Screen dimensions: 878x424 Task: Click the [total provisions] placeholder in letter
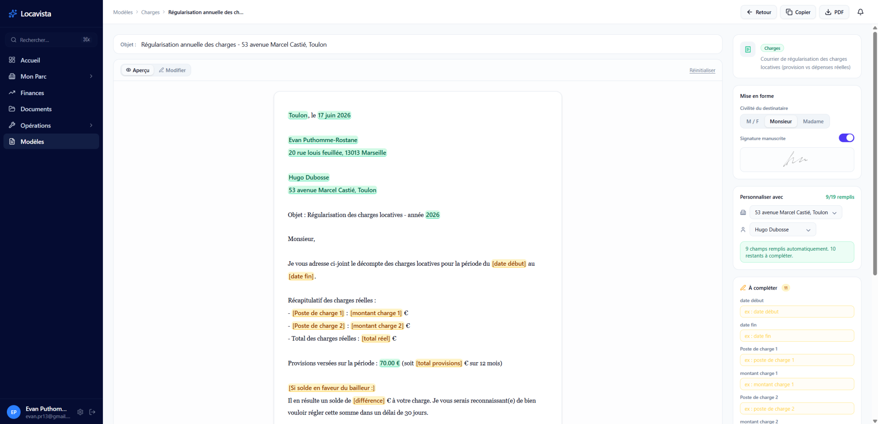click(439, 364)
